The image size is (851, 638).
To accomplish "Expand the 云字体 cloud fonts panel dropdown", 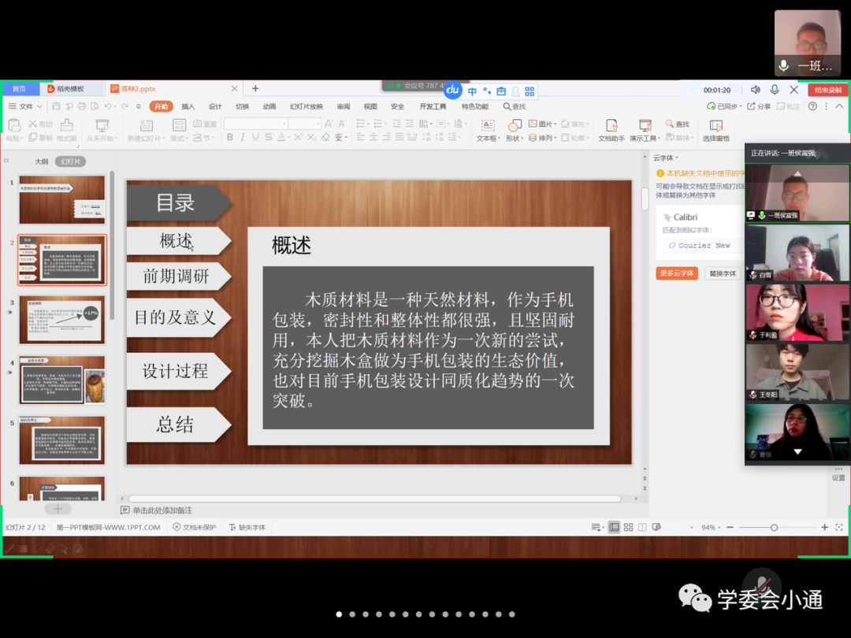I will pos(665,158).
